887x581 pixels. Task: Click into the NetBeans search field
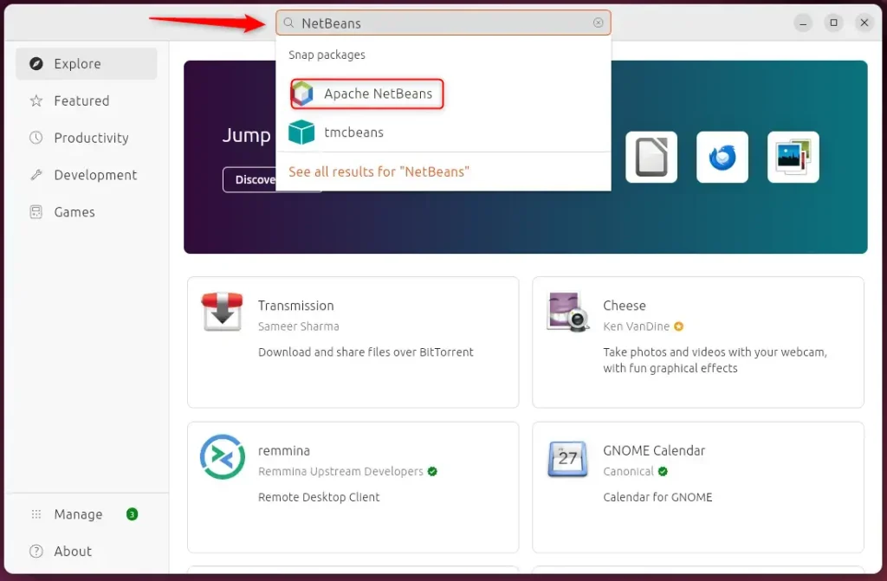tap(443, 23)
